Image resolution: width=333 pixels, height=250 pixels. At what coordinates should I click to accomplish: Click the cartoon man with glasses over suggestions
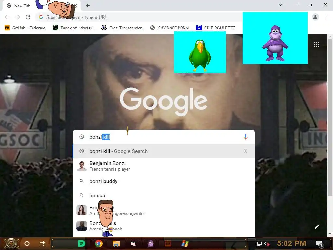pos(106,218)
